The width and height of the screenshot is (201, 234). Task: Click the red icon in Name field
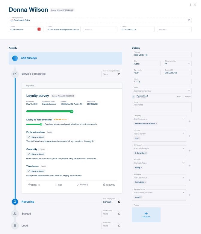pyautogui.click(x=39, y=29)
